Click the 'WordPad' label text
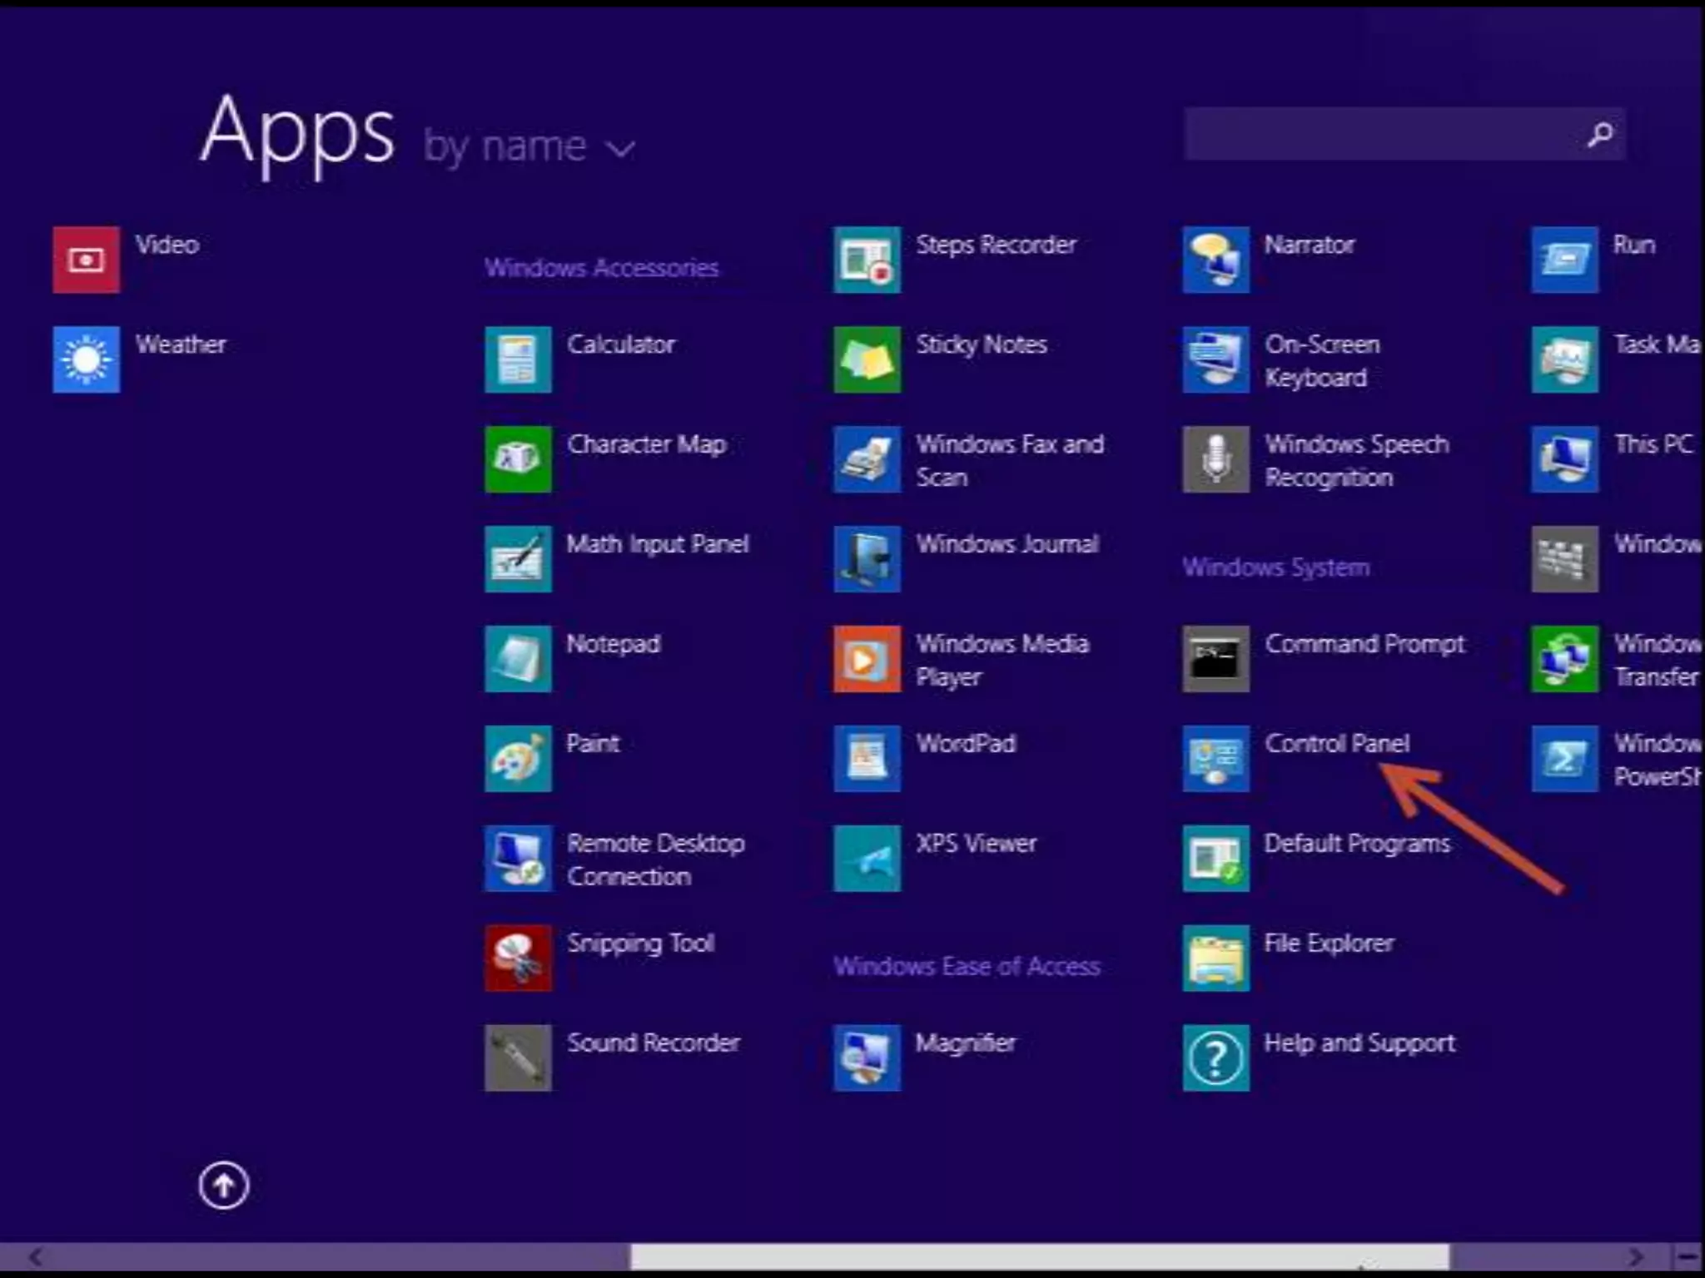 pyautogui.click(x=966, y=743)
